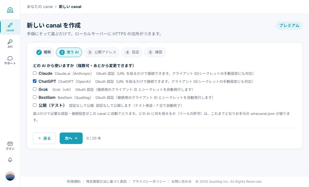
Task: Click 新しい canal を作成 heading
Action: point(54,25)
